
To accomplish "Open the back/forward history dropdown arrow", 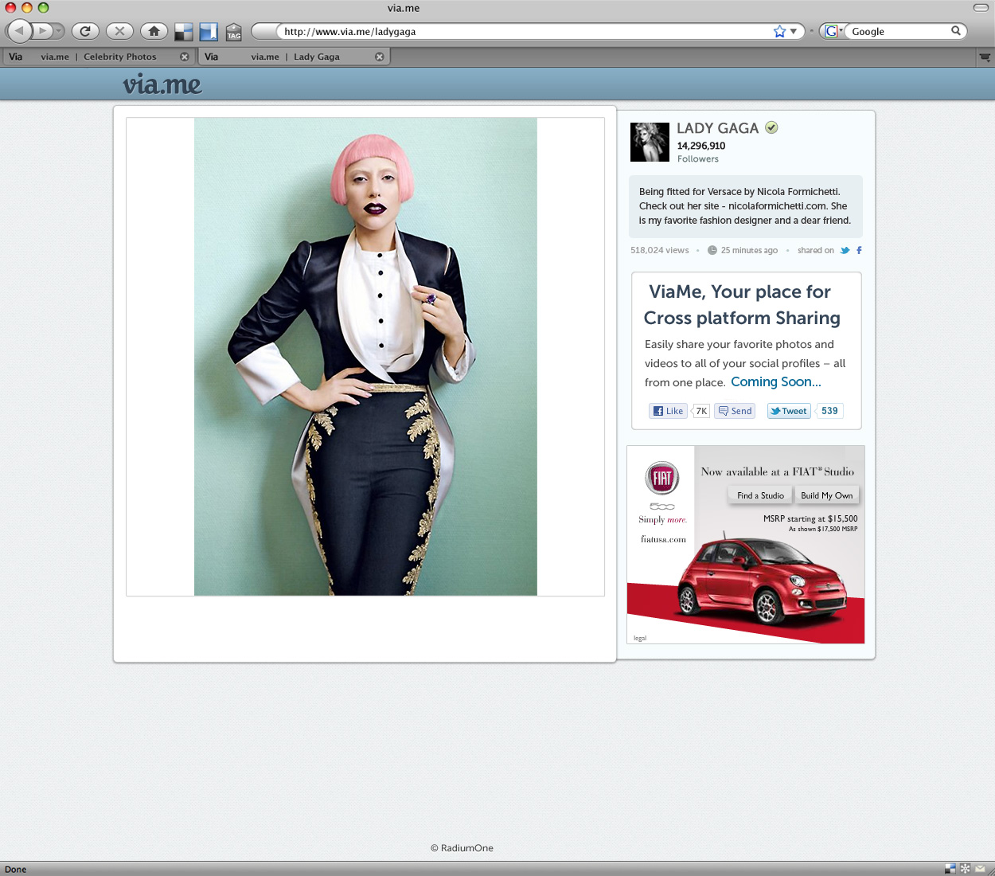I will 59,31.
